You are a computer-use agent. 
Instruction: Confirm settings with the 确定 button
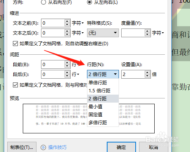tap(121, 147)
